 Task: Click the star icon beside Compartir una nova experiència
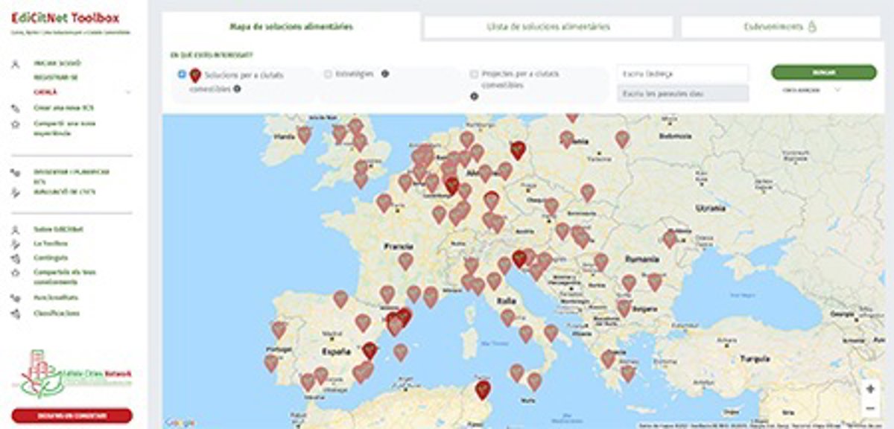(15, 124)
